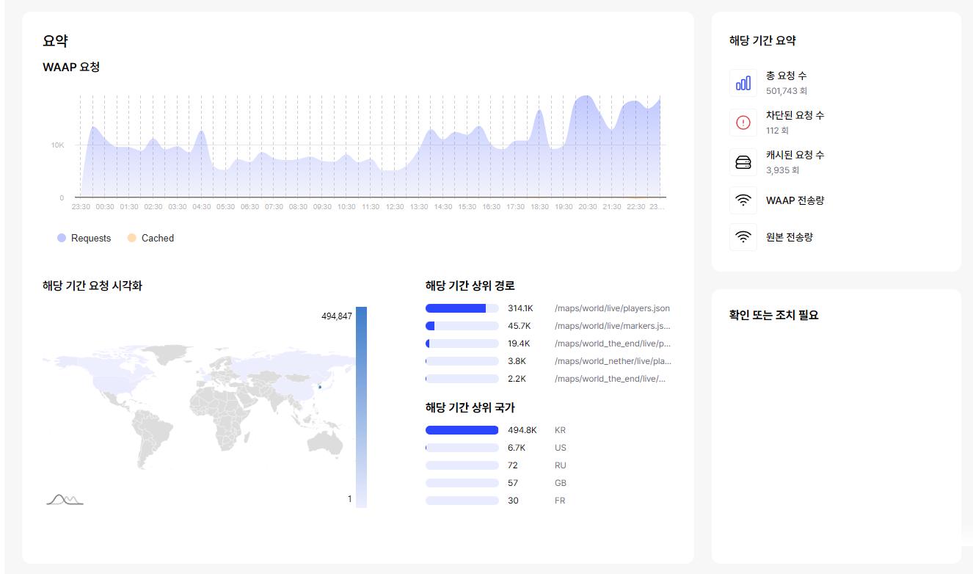This screenshot has height=574, width=973.
Task: Toggle the Cached legend series
Action: (150, 238)
